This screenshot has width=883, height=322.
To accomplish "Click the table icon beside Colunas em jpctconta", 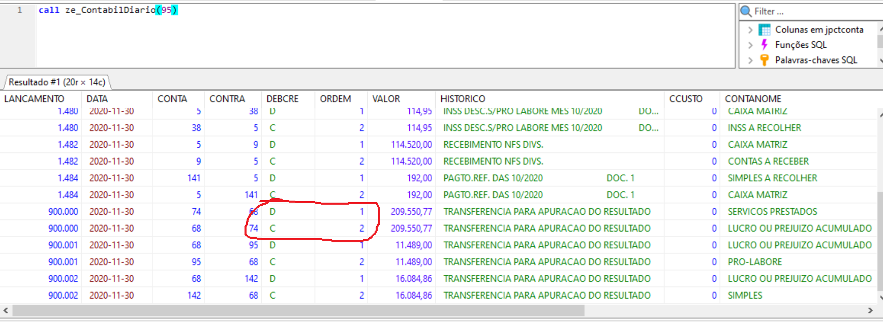I will pos(765,30).
